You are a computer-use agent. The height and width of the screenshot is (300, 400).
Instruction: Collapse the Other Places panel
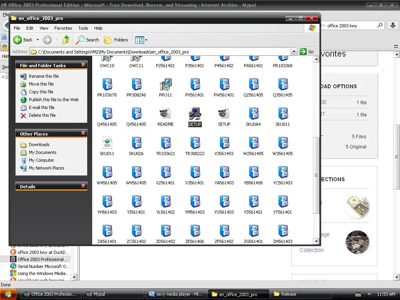click(83, 133)
